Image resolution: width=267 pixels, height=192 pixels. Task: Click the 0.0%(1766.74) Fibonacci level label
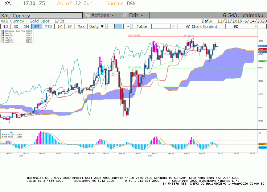[x=134, y=36]
